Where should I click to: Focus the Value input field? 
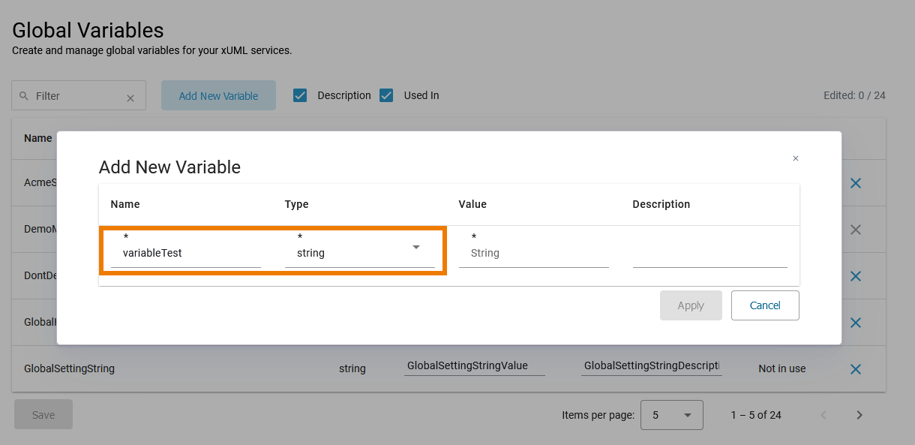pos(533,254)
